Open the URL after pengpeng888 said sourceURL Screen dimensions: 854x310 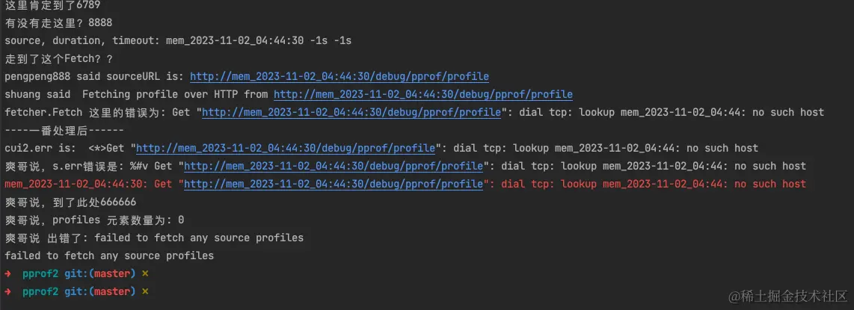(x=340, y=77)
